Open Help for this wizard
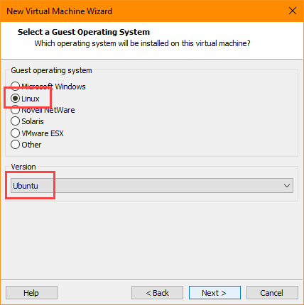304x305 pixels. [x=31, y=293]
